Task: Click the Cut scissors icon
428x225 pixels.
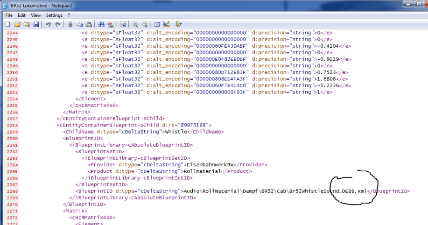Action: 70,24
